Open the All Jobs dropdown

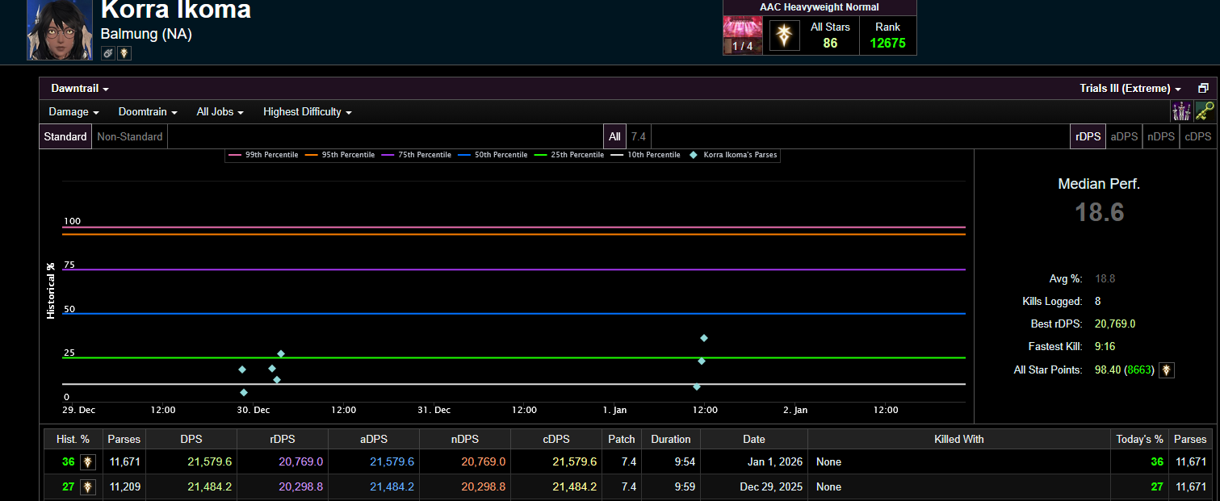coord(220,112)
